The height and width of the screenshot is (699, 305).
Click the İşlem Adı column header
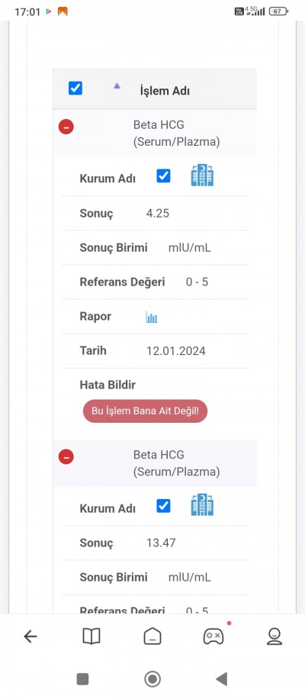[x=165, y=91]
